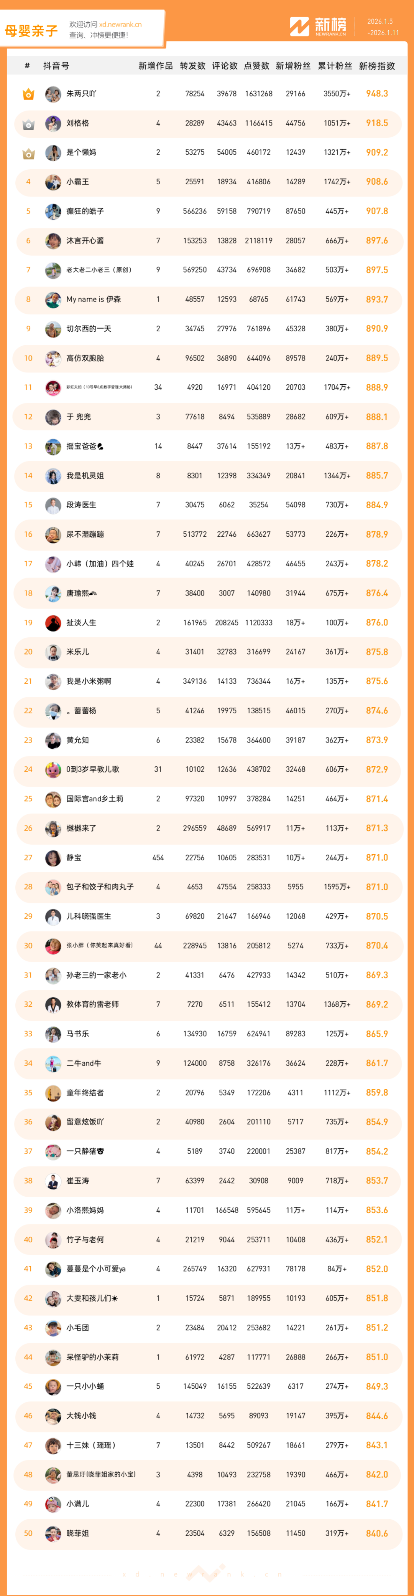This screenshot has height=1596, width=414.
Task: Open the avatar for 童年终结者
Action: click(53, 1093)
